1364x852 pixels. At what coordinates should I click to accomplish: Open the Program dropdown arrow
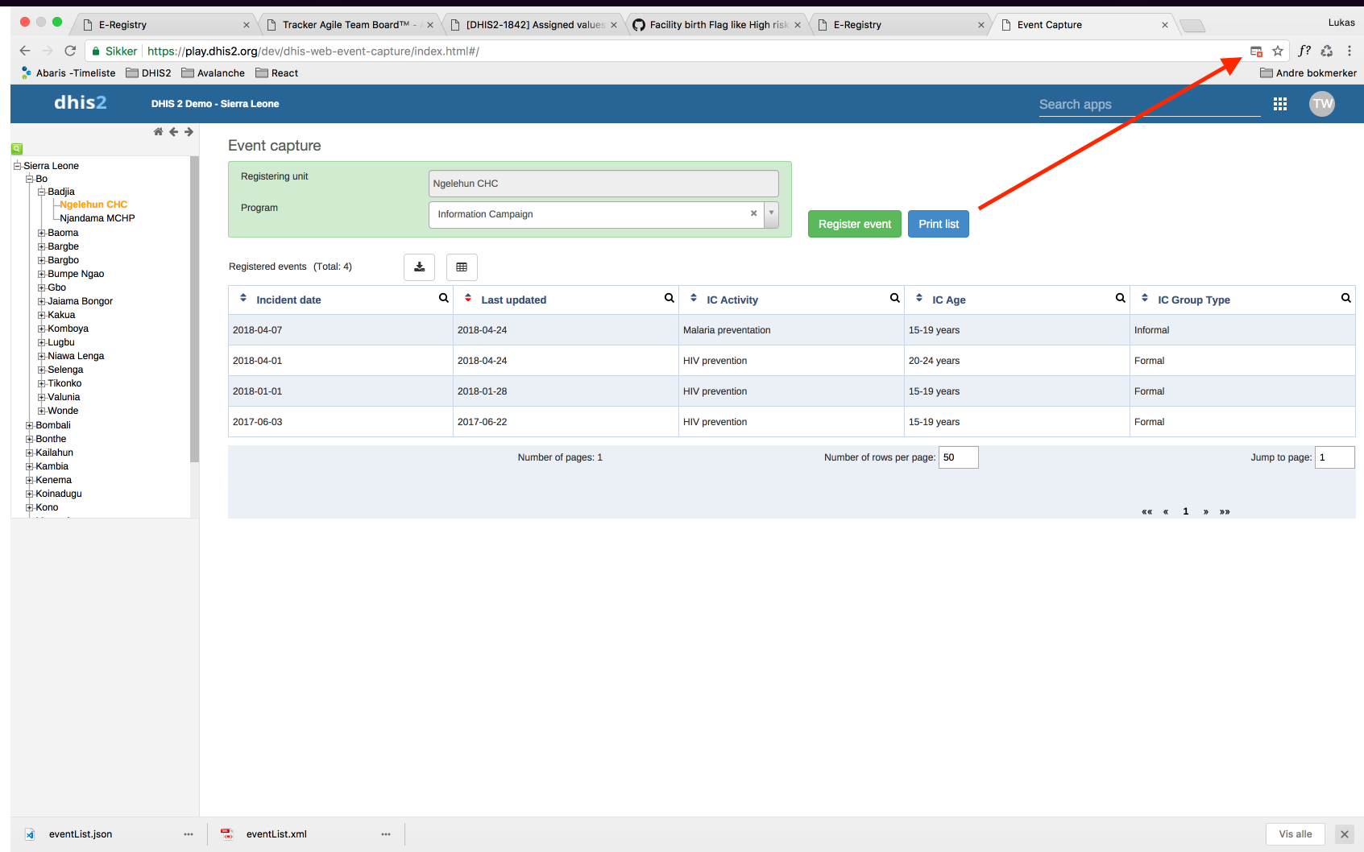(x=771, y=214)
